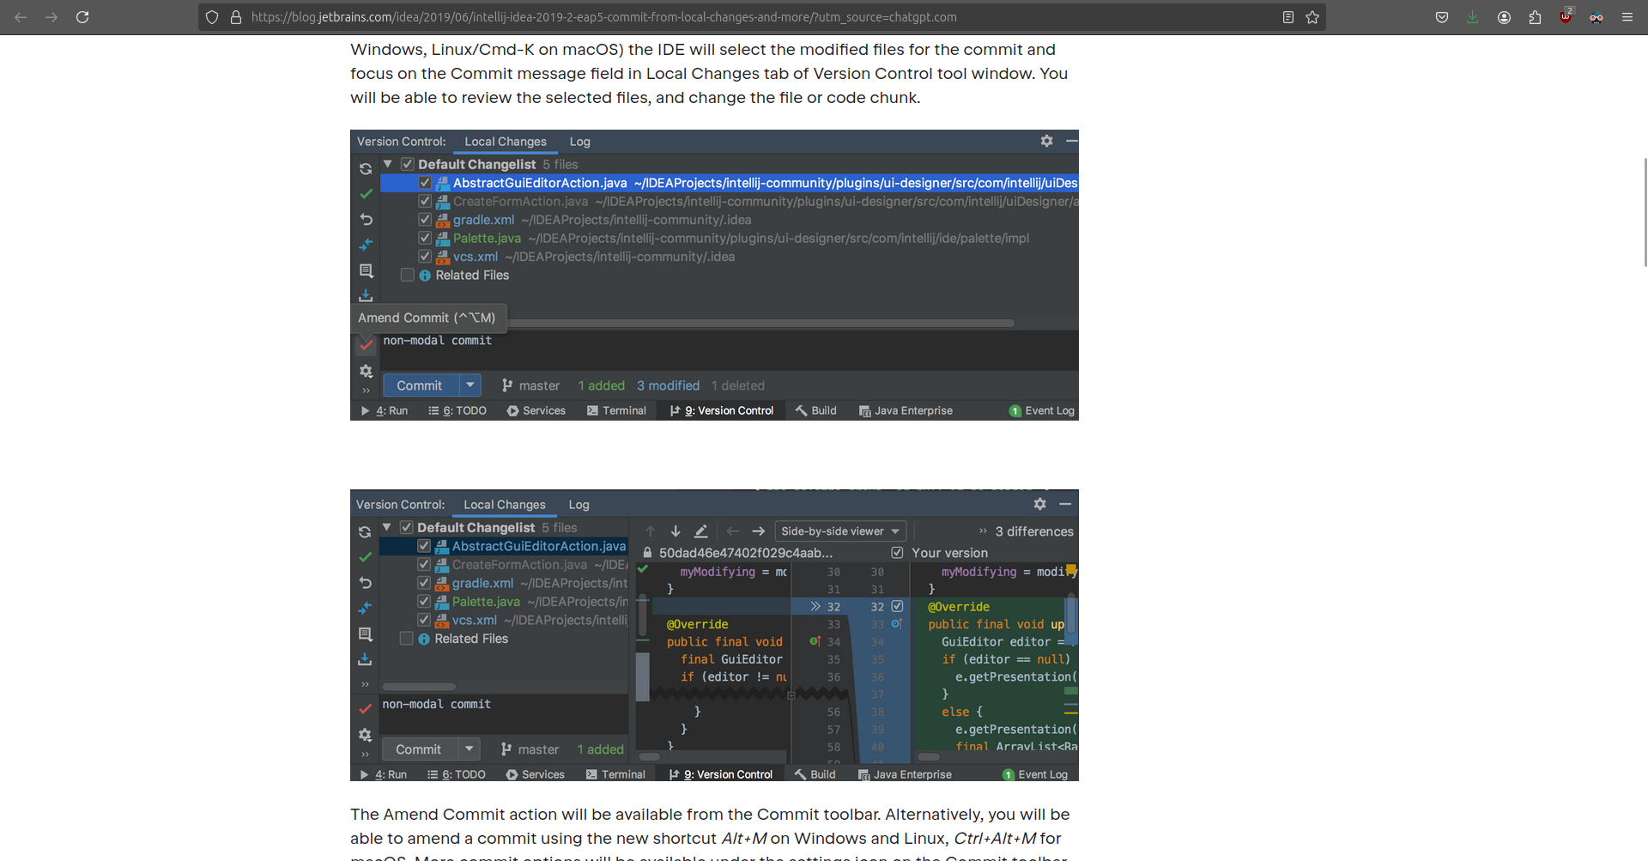
Task: Click the Commit button in first panel
Action: pos(420,385)
